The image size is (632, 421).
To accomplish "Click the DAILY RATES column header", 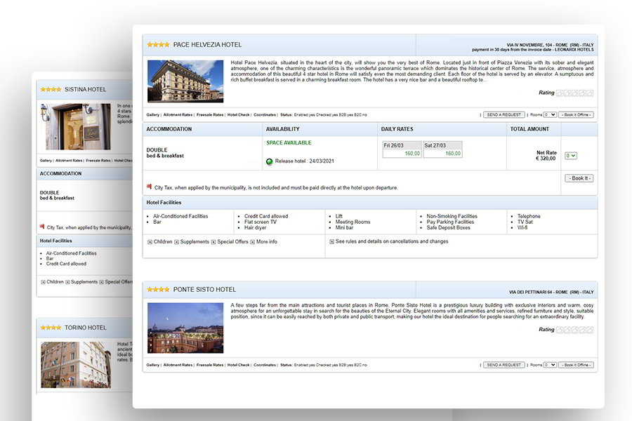I will pyautogui.click(x=397, y=129).
